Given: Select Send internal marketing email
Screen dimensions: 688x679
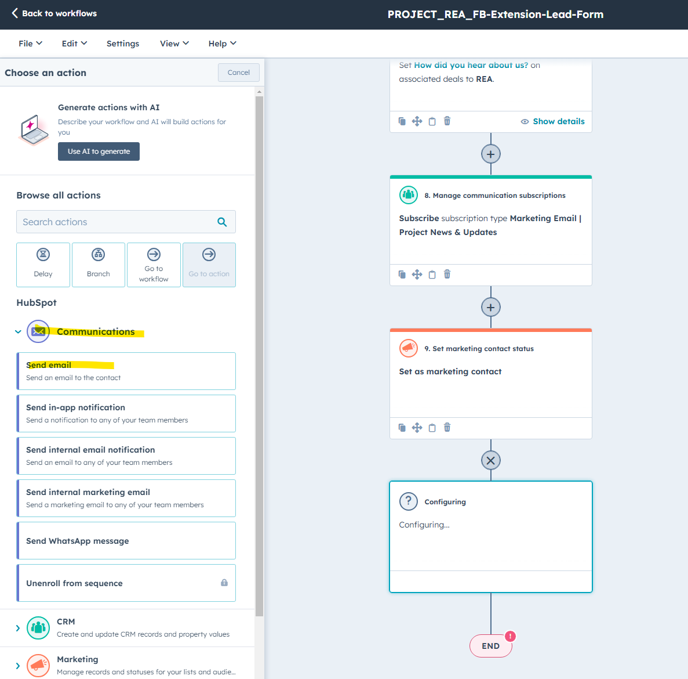Looking at the screenshot, I should click(x=126, y=498).
